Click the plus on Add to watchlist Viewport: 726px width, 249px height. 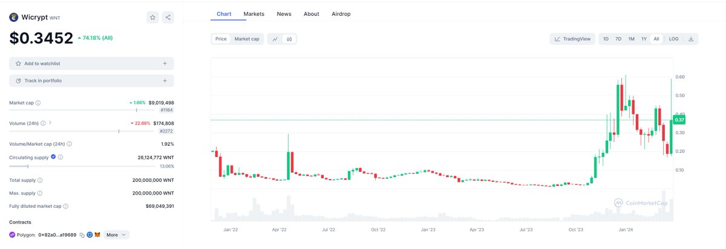tap(165, 63)
